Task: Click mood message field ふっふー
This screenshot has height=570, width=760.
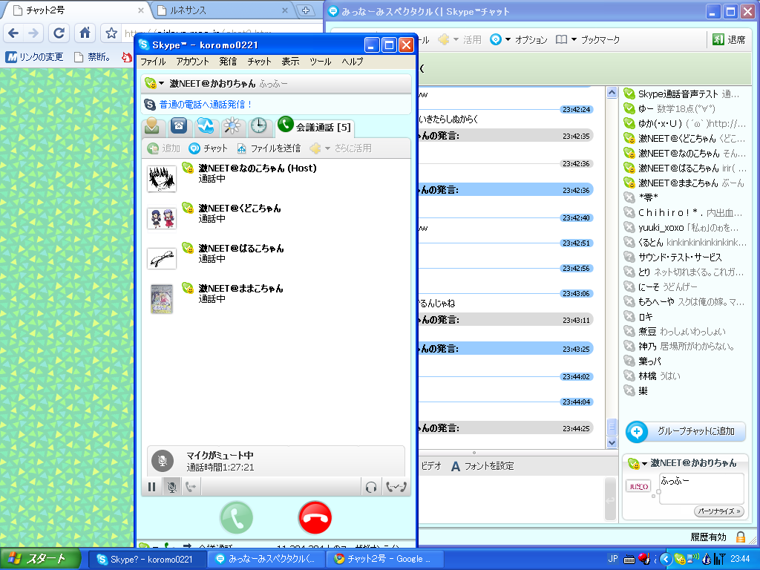Action: tap(701, 489)
